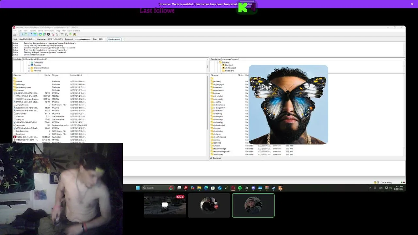Open the Steam icon in the taskbar

tap(273, 188)
